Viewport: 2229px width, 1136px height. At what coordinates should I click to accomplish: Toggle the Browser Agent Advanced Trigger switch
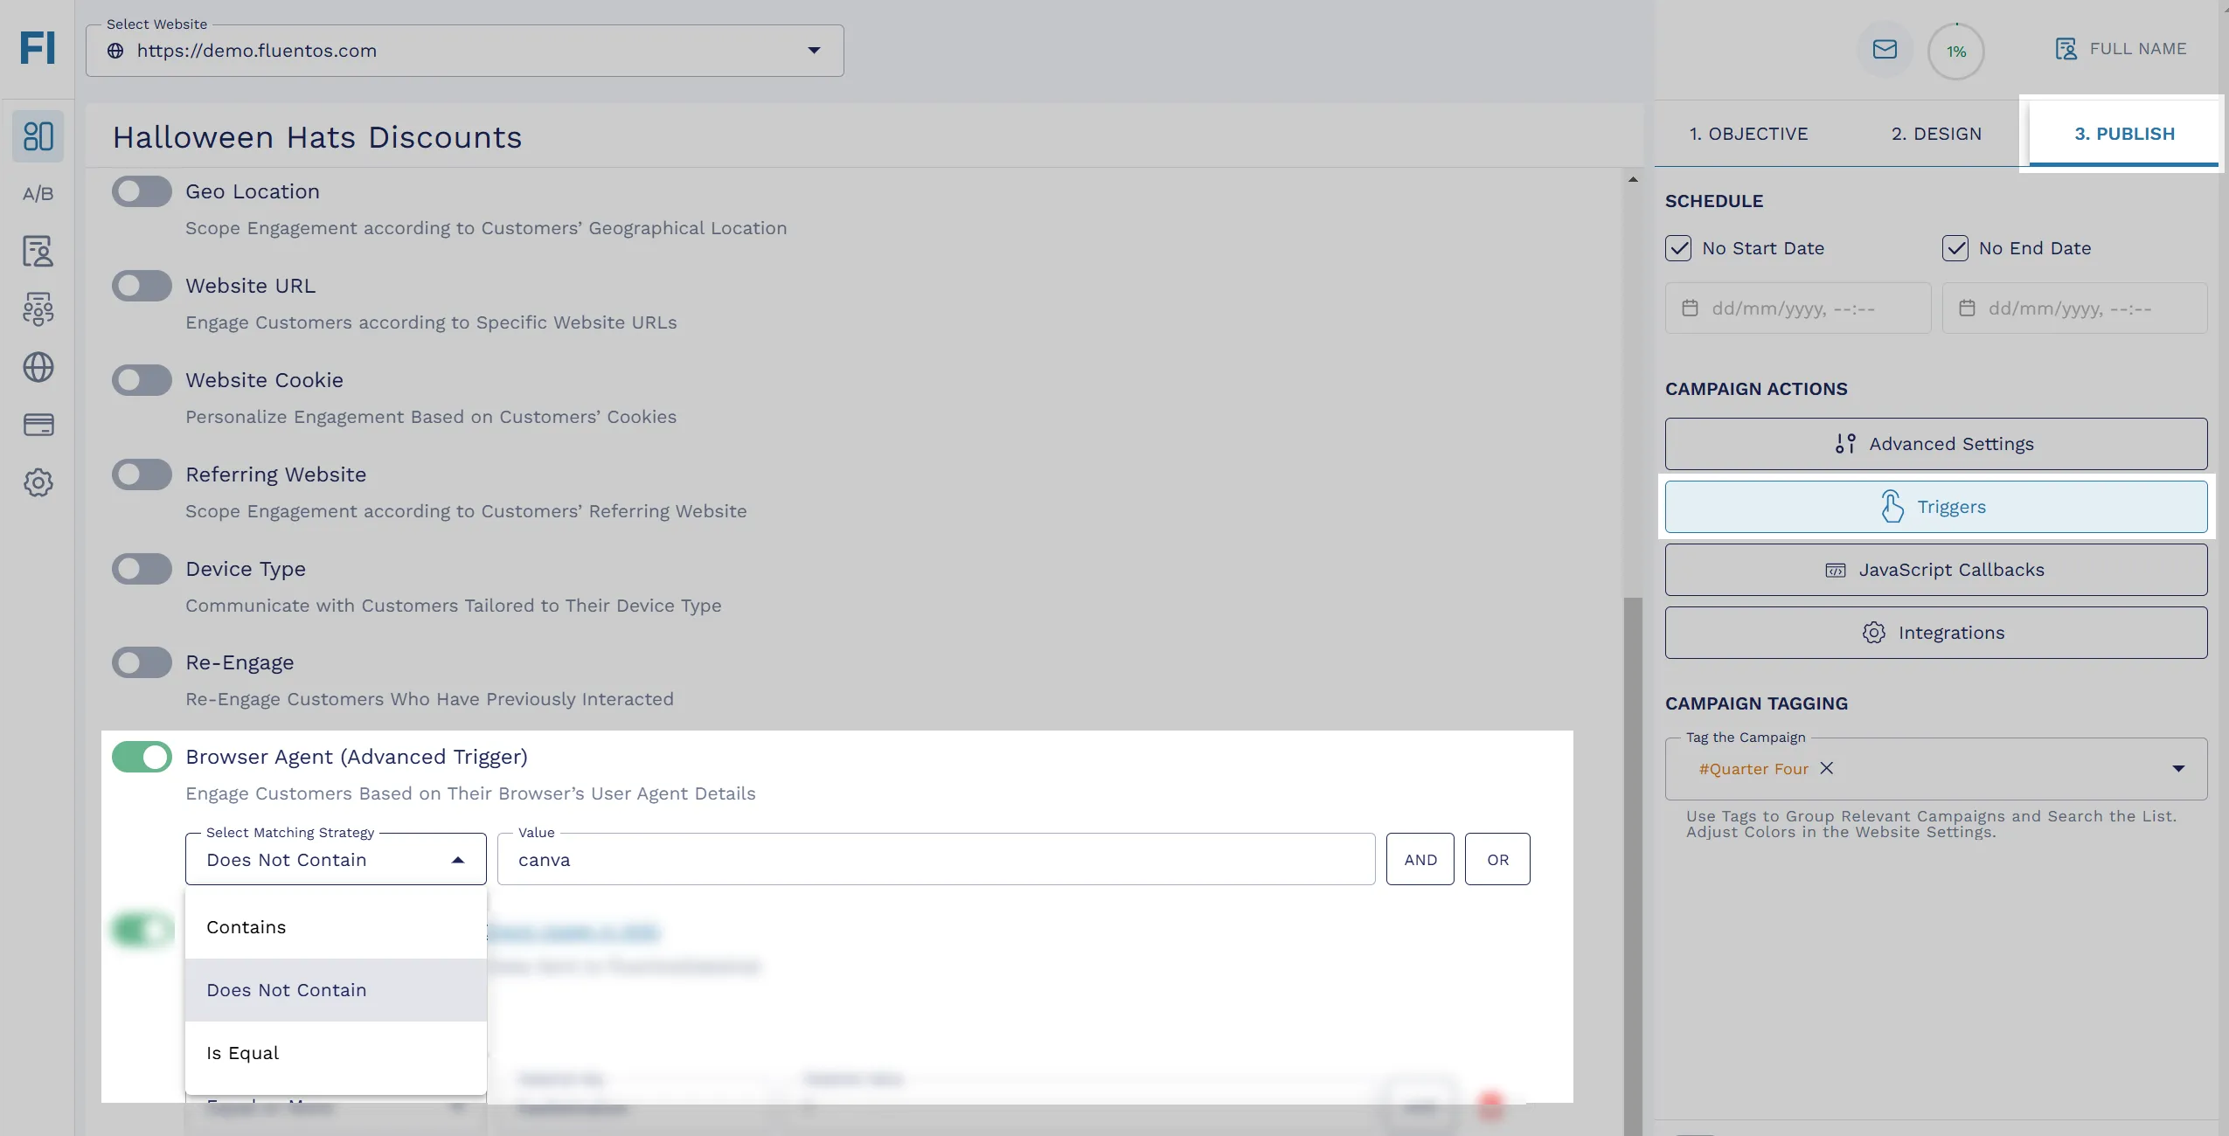click(x=142, y=755)
